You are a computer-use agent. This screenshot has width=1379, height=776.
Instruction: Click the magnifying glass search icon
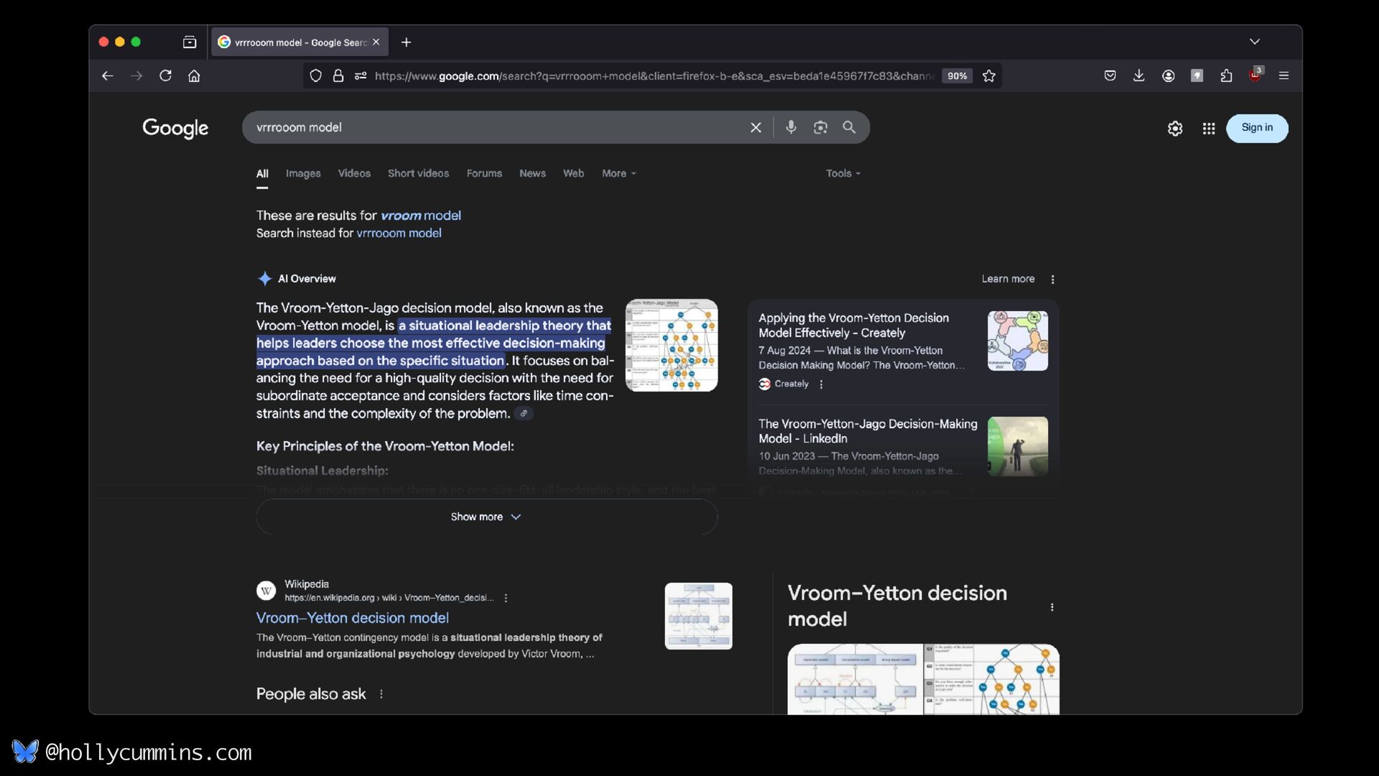[849, 127]
